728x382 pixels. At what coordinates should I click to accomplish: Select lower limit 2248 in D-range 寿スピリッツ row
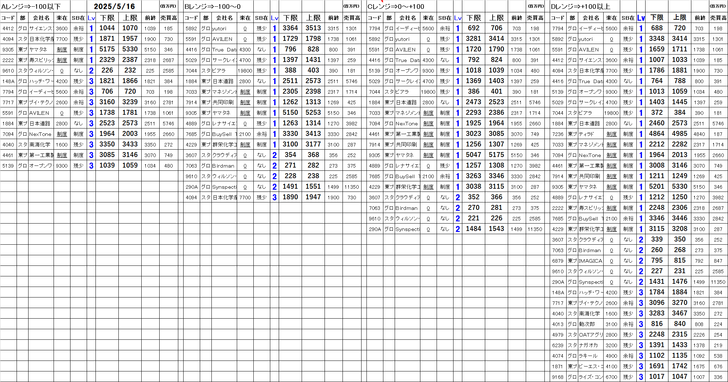click(657, 208)
